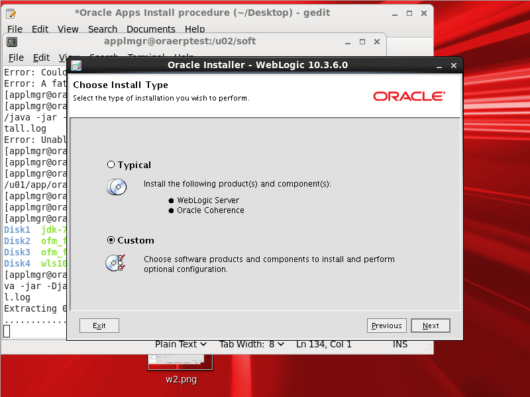
Task: Close the terminal window
Action: (x=377, y=42)
